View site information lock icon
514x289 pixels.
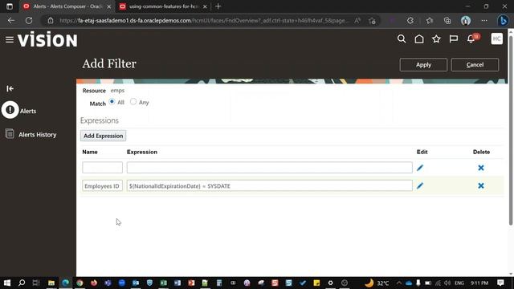click(x=50, y=21)
